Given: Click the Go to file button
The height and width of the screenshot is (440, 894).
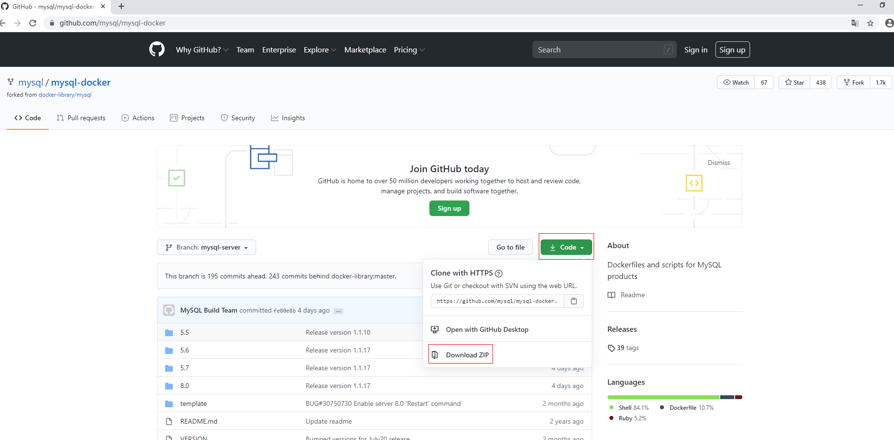Looking at the screenshot, I should (510, 247).
